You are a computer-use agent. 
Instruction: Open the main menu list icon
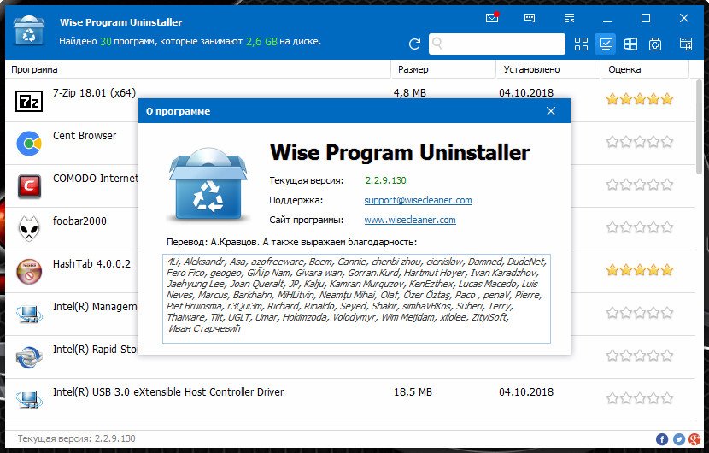point(569,18)
